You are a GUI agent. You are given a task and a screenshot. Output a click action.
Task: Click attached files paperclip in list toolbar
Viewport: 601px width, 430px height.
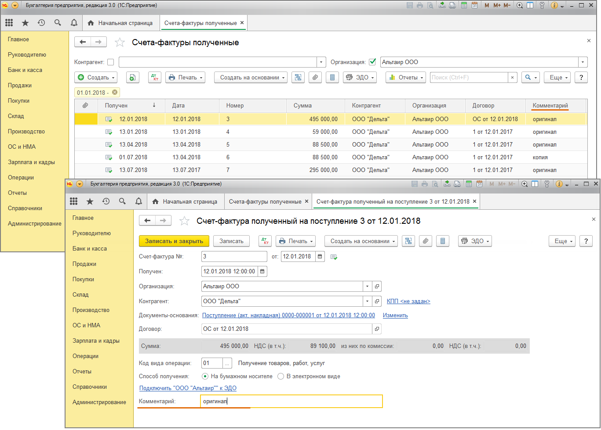[315, 77]
